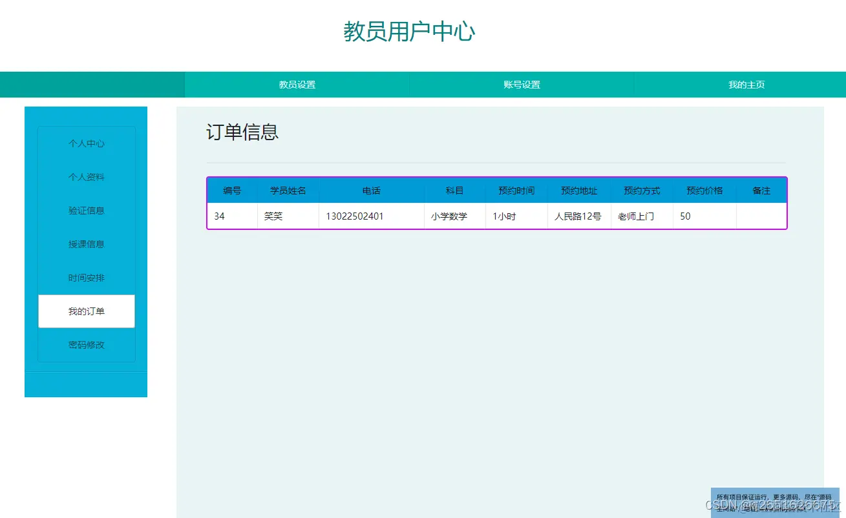Select the 我的订单 sidebar entry

87,311
